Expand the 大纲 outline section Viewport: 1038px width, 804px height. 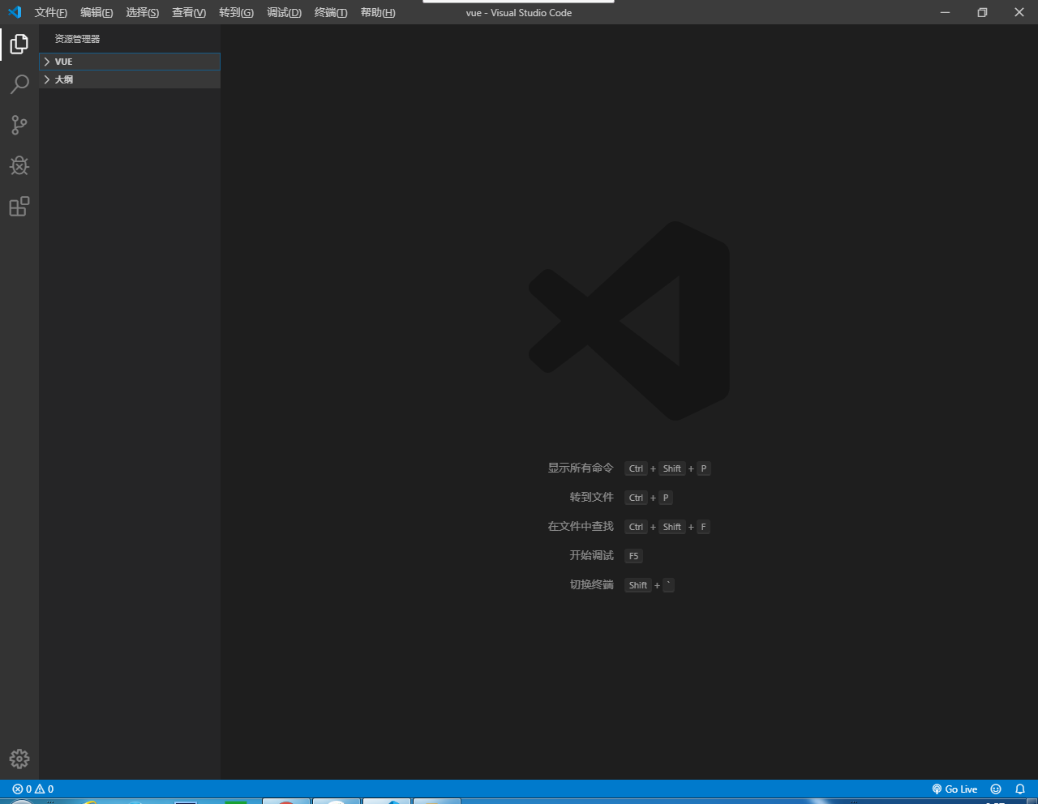click(130, 79)
